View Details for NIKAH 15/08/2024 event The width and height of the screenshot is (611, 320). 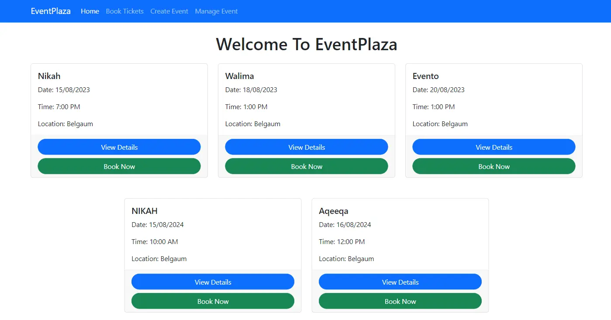coord(213,282)
